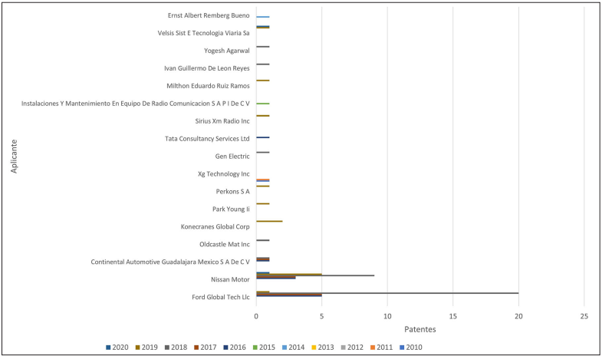
Task: Click the Nissan Motor category label
Action: 229,279
